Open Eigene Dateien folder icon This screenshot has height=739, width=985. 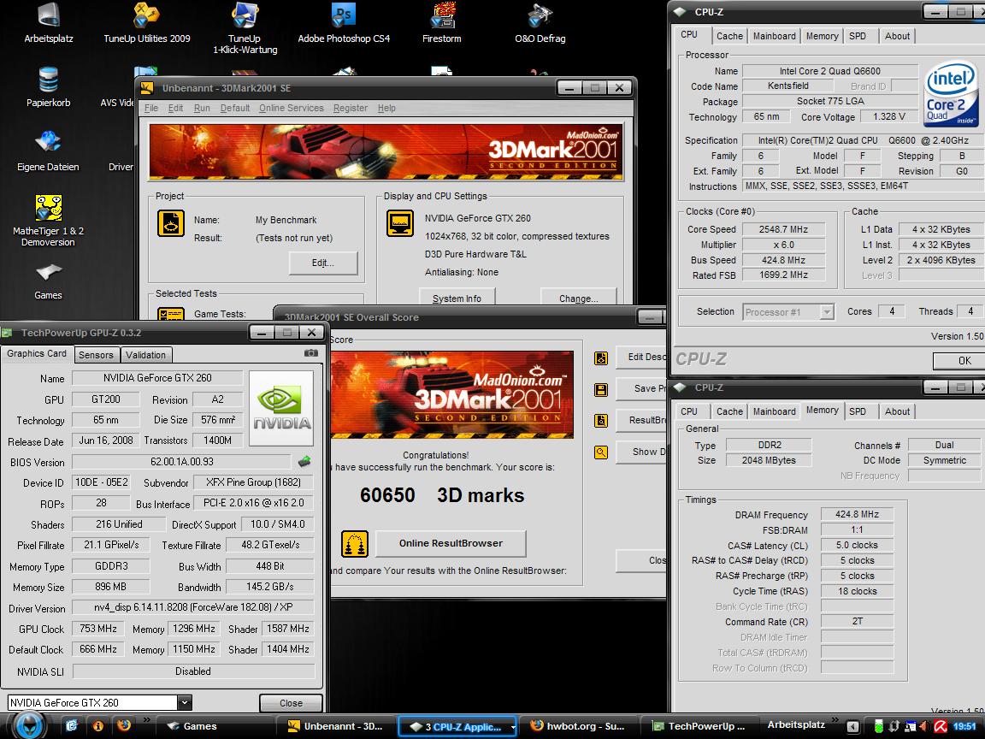pos(49,151)
